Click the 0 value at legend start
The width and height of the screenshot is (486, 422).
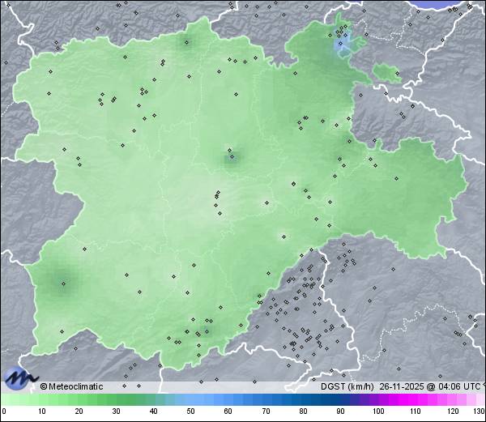(x=4, y=412)
